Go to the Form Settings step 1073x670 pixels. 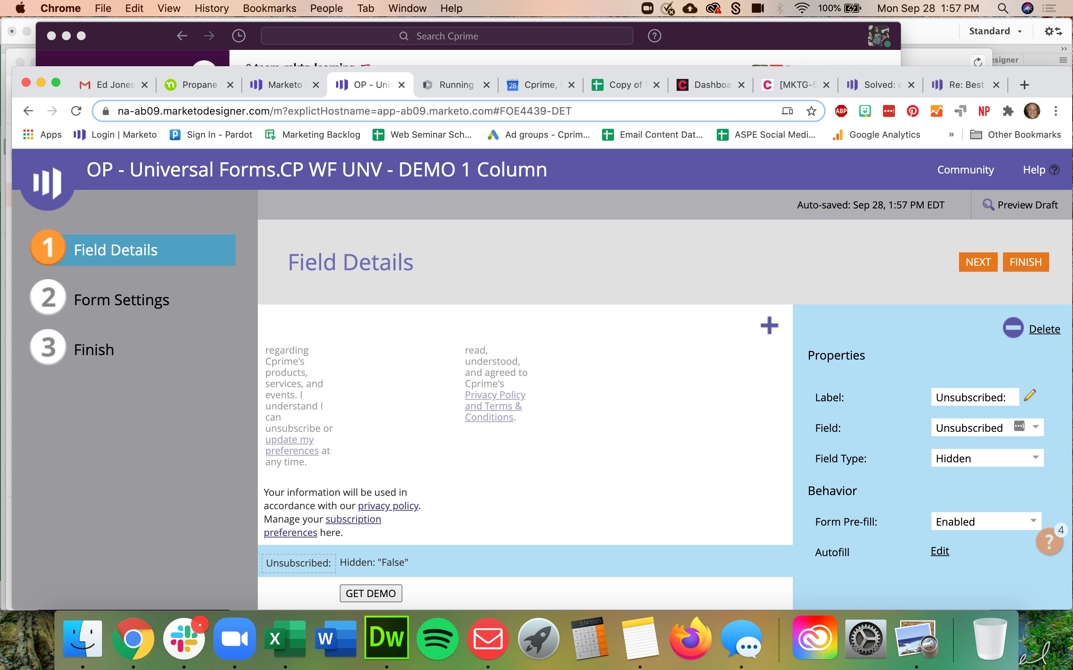[x=121, y=300]
